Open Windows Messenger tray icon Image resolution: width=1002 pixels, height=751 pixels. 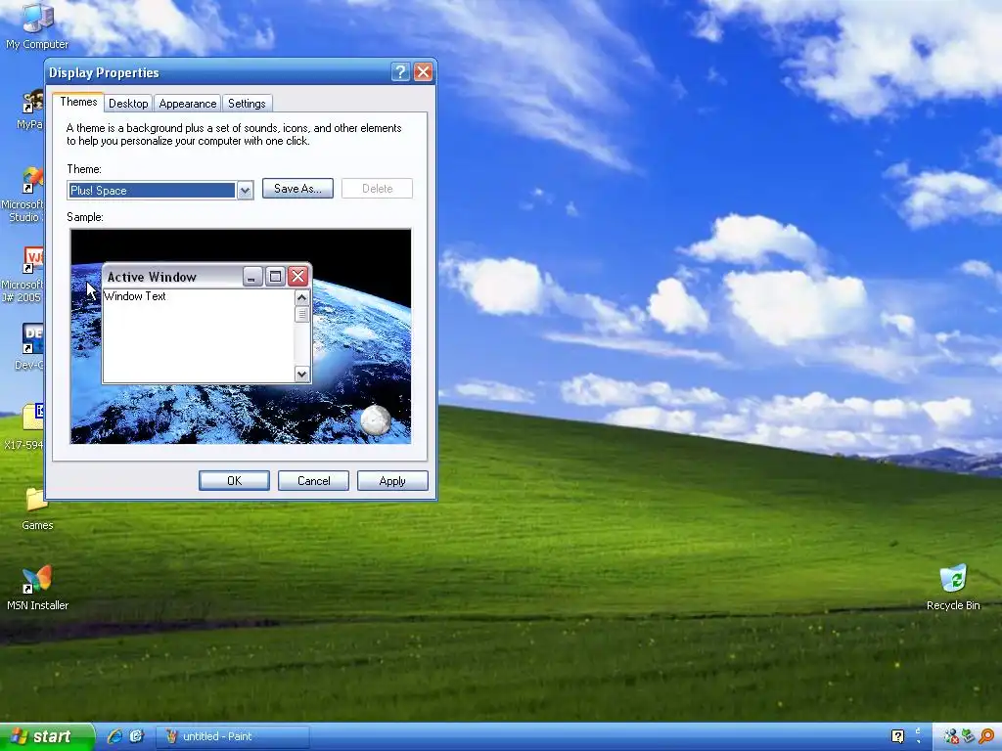[x=951, y=736]
